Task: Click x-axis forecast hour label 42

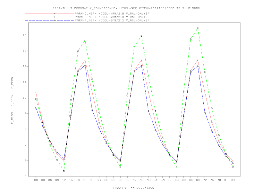Action: [x=134, y=180]
